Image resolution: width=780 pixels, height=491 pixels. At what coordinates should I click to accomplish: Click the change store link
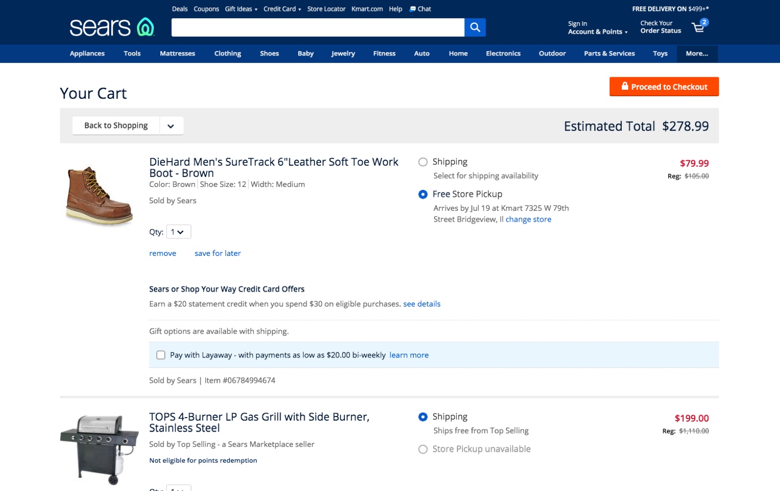pos(528,220)
